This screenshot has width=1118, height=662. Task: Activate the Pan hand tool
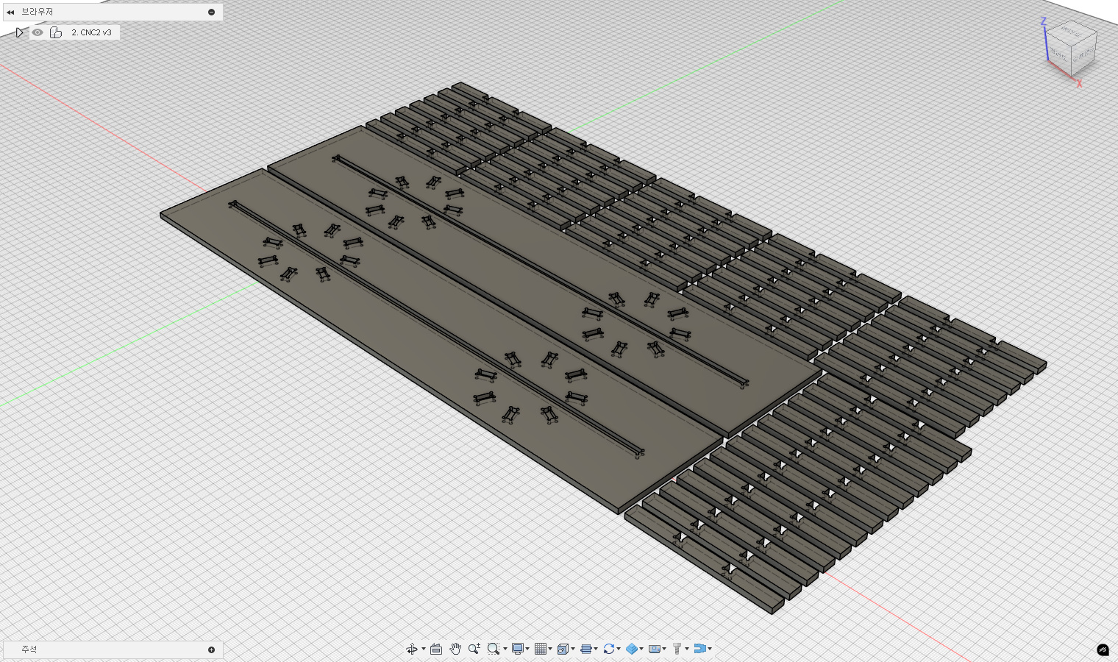tap(455, 649)
